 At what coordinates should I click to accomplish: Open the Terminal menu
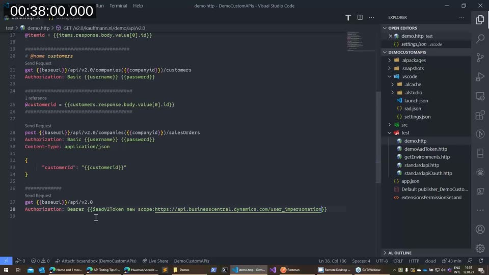[118, 6]
